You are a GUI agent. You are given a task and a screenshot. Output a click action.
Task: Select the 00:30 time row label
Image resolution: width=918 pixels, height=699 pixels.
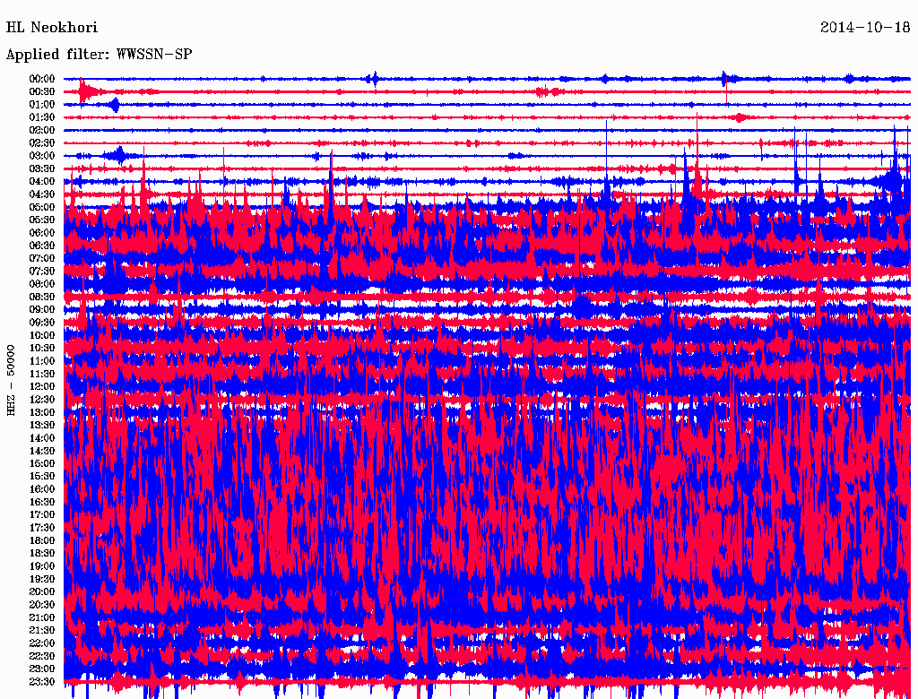pyautogui.click(x=42, y=92)
